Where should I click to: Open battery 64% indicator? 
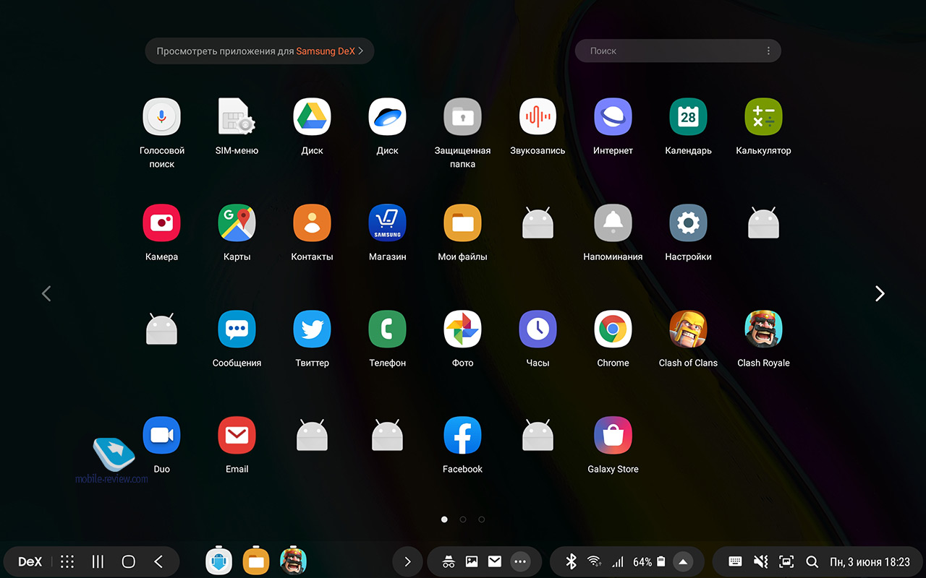point(649,561)
